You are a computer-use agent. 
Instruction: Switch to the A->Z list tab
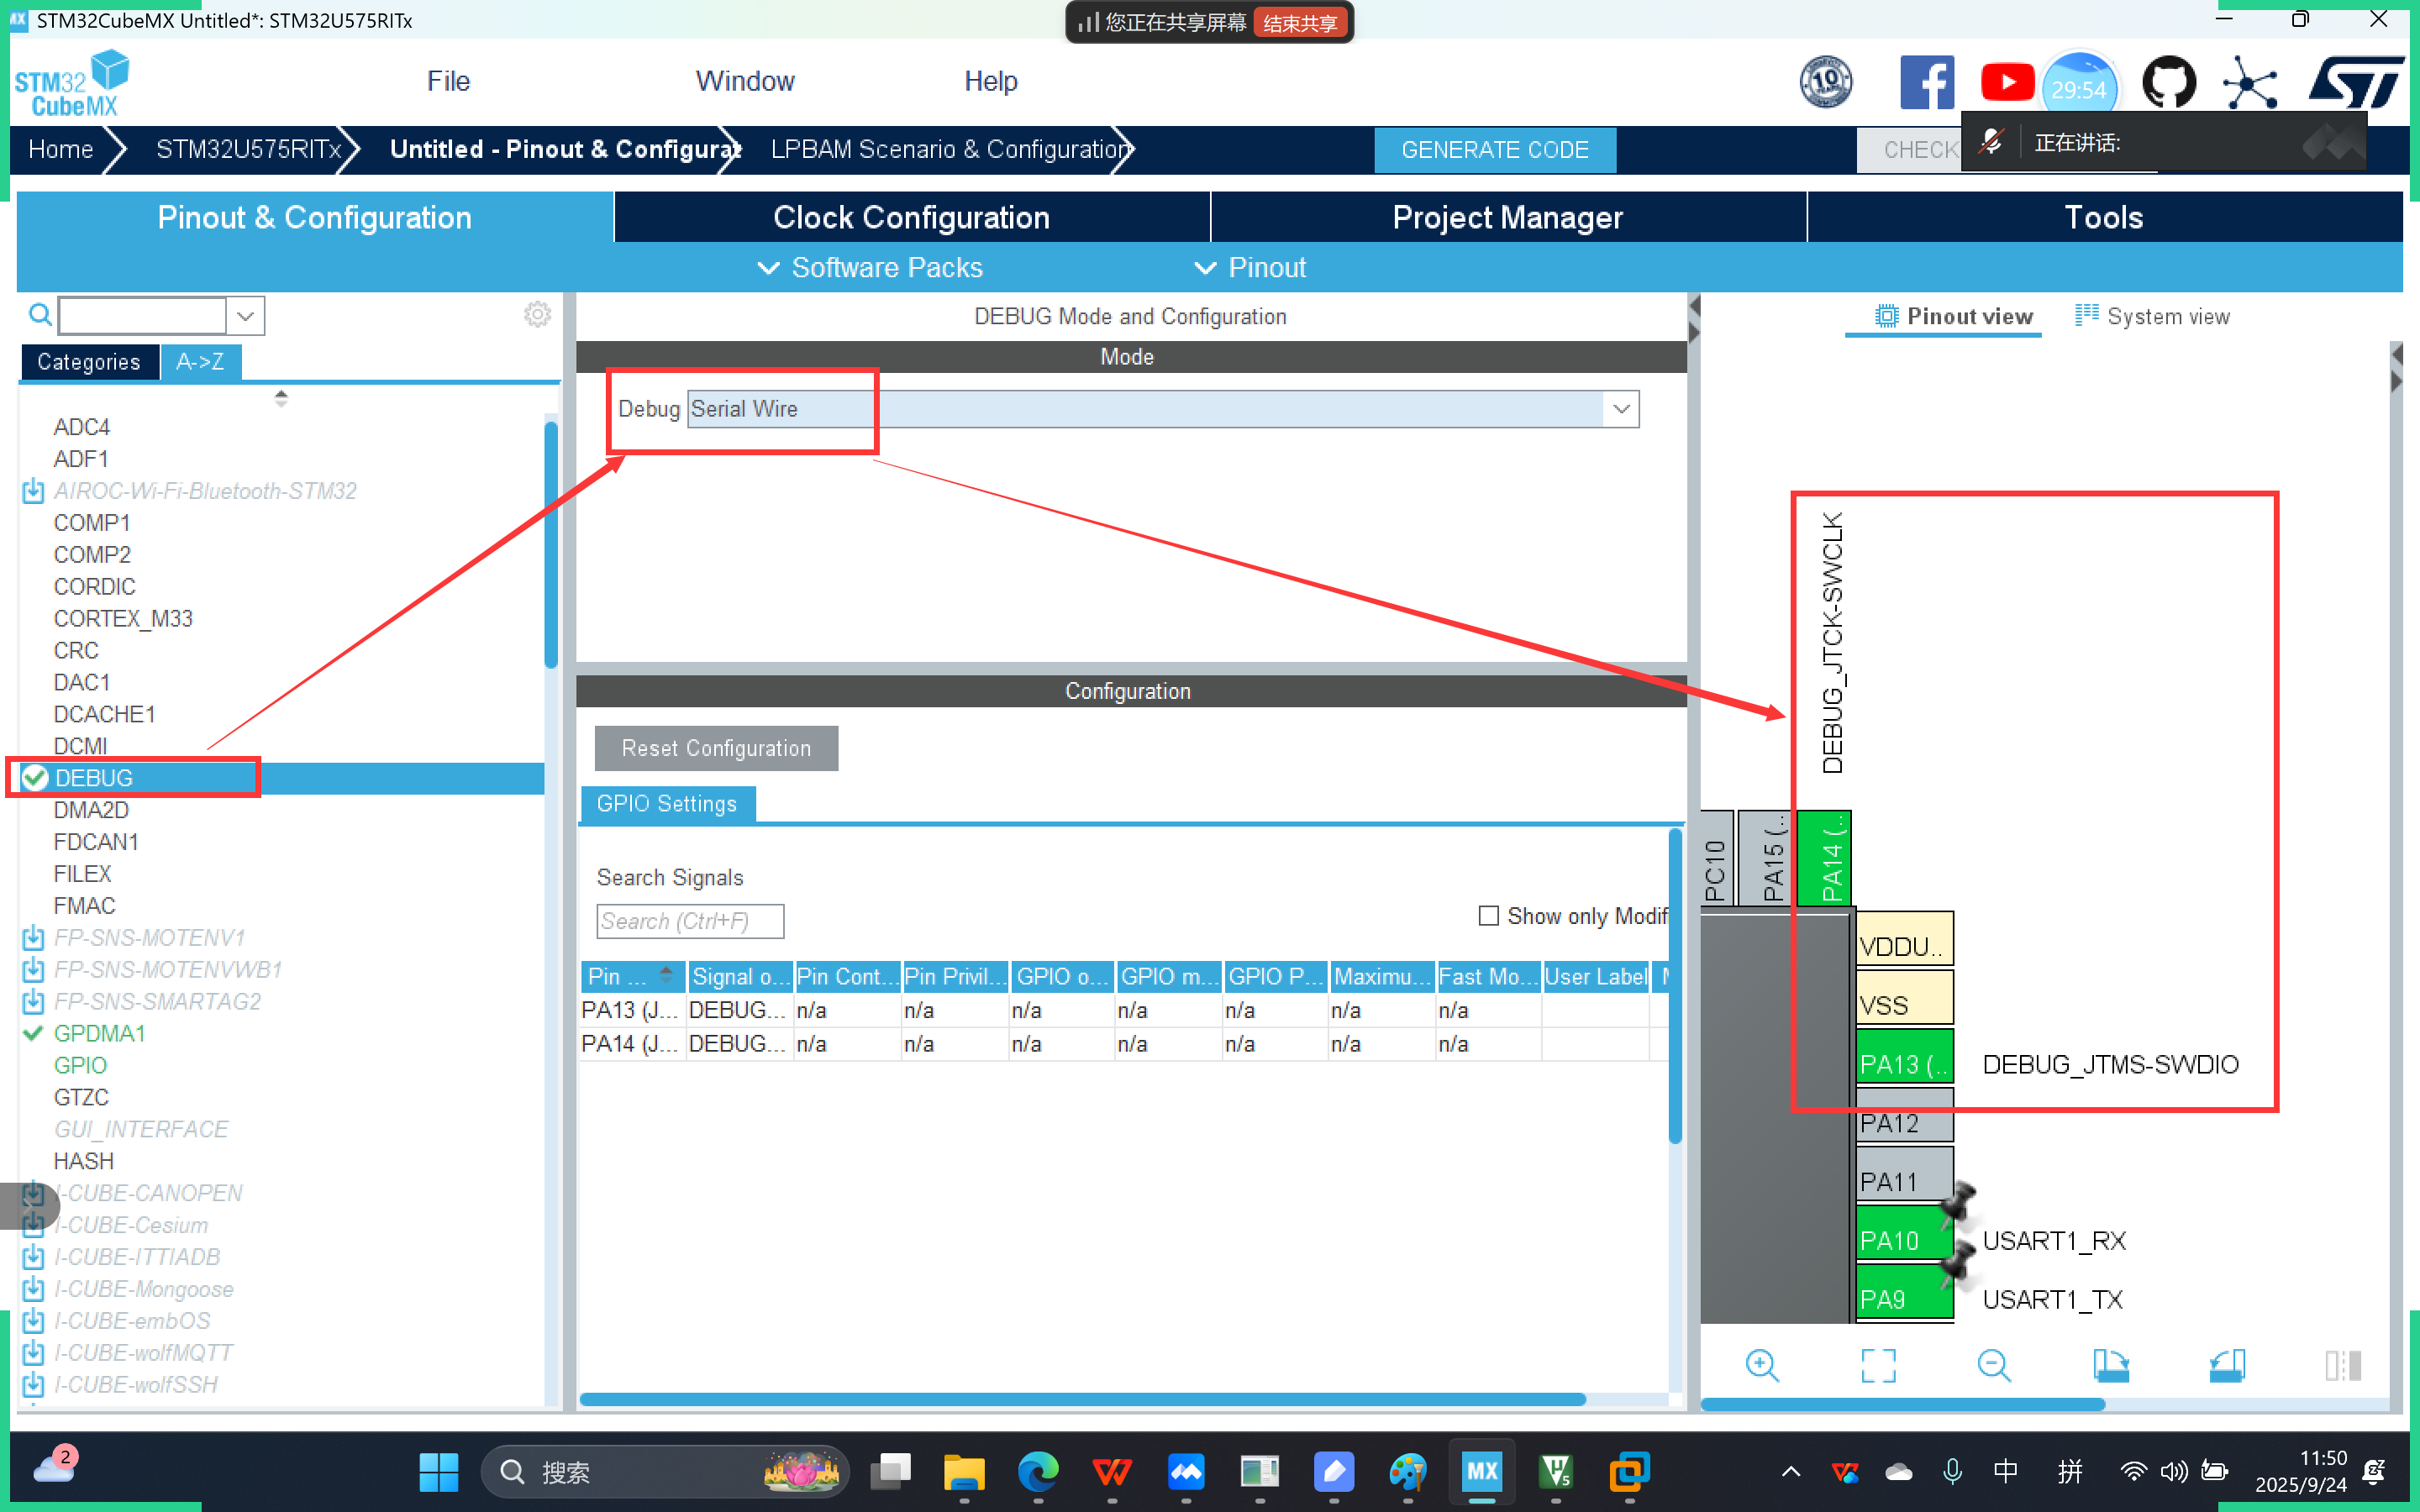(200, 362)
